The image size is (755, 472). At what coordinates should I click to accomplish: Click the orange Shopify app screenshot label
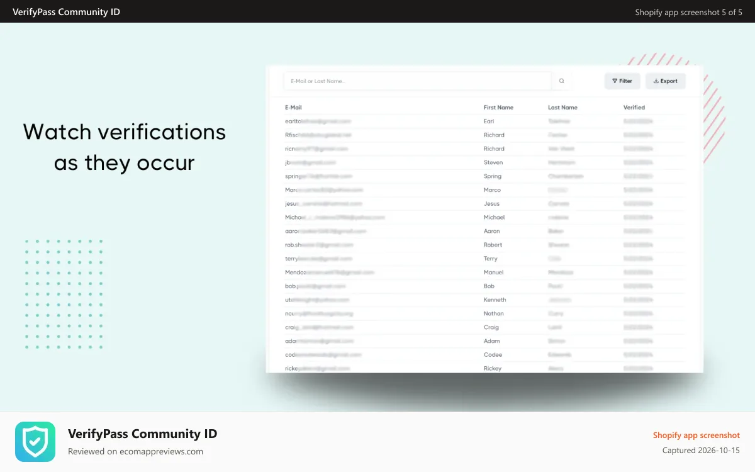[696, 435]
